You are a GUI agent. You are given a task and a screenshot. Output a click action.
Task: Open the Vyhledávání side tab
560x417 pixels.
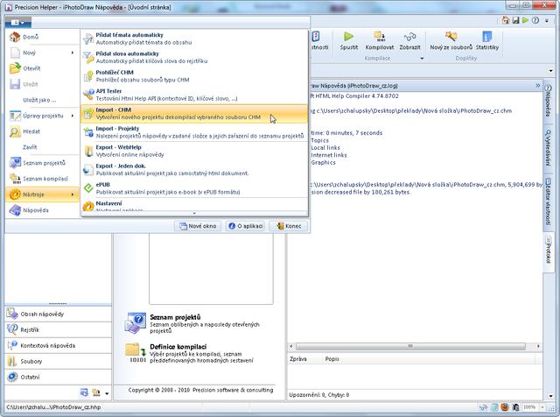tap(548, 147)
